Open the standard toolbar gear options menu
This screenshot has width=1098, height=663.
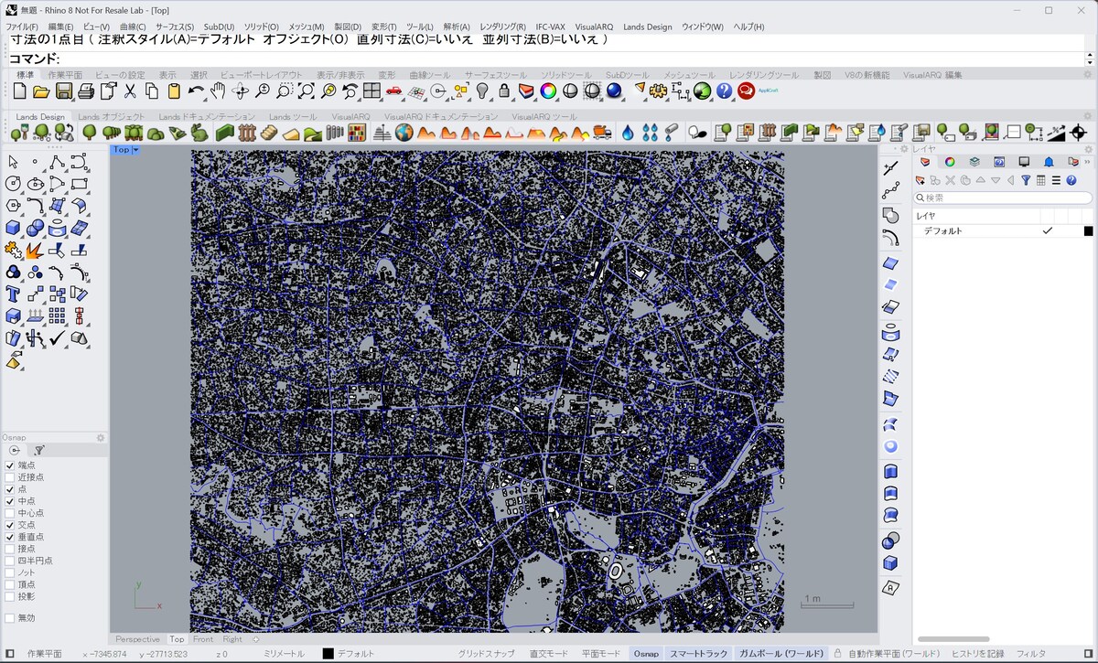tap(1088, 75)
